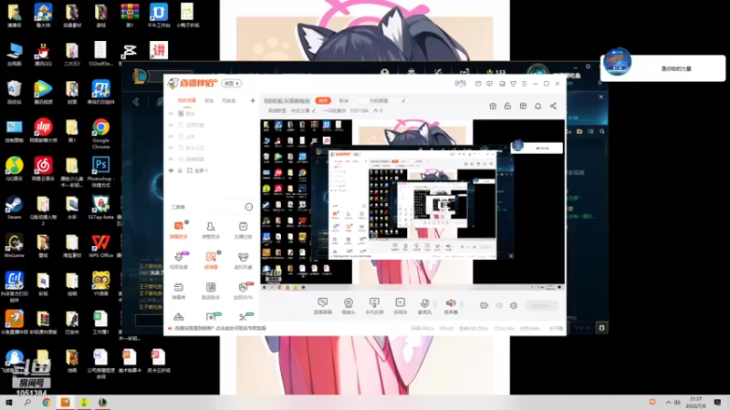Click the record video icon beside the gear

(x=485, y=305)
